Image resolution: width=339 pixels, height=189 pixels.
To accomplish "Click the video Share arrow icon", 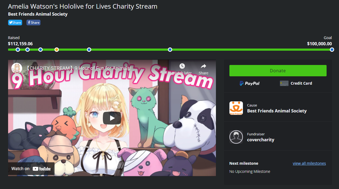I will click(204, 66).
